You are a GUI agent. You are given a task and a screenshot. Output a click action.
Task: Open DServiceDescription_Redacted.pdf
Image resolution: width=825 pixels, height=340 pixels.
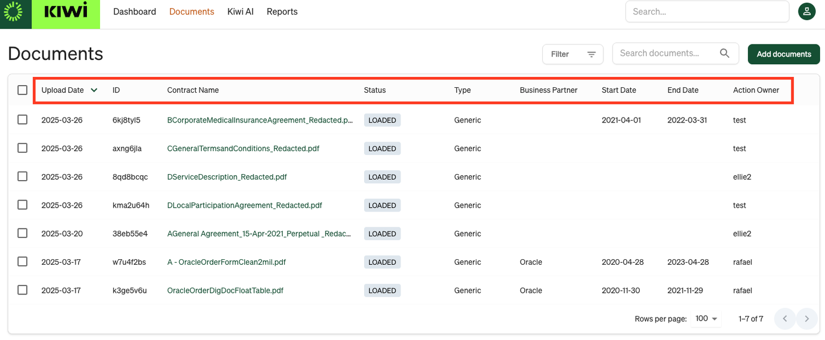[227, 177]
